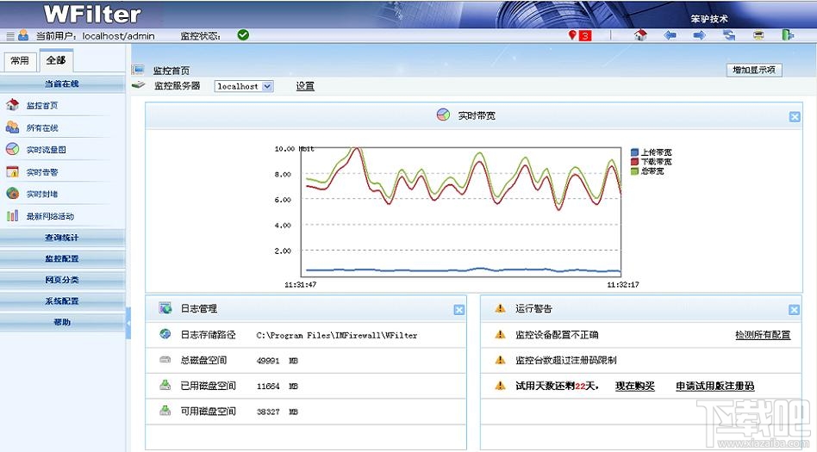Click the used disk value 11664 MB

(x=278, y=386)
